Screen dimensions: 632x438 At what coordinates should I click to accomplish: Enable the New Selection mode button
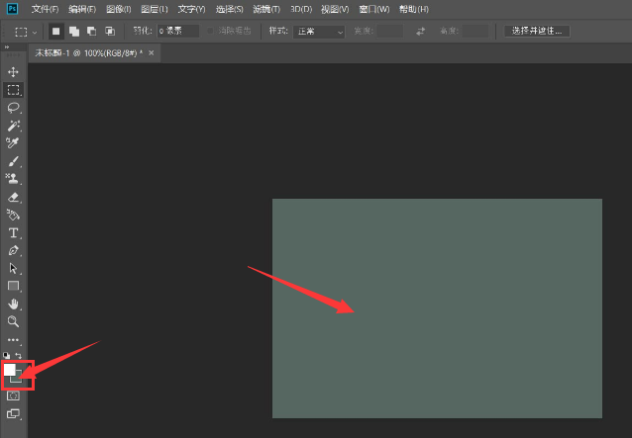55,32
